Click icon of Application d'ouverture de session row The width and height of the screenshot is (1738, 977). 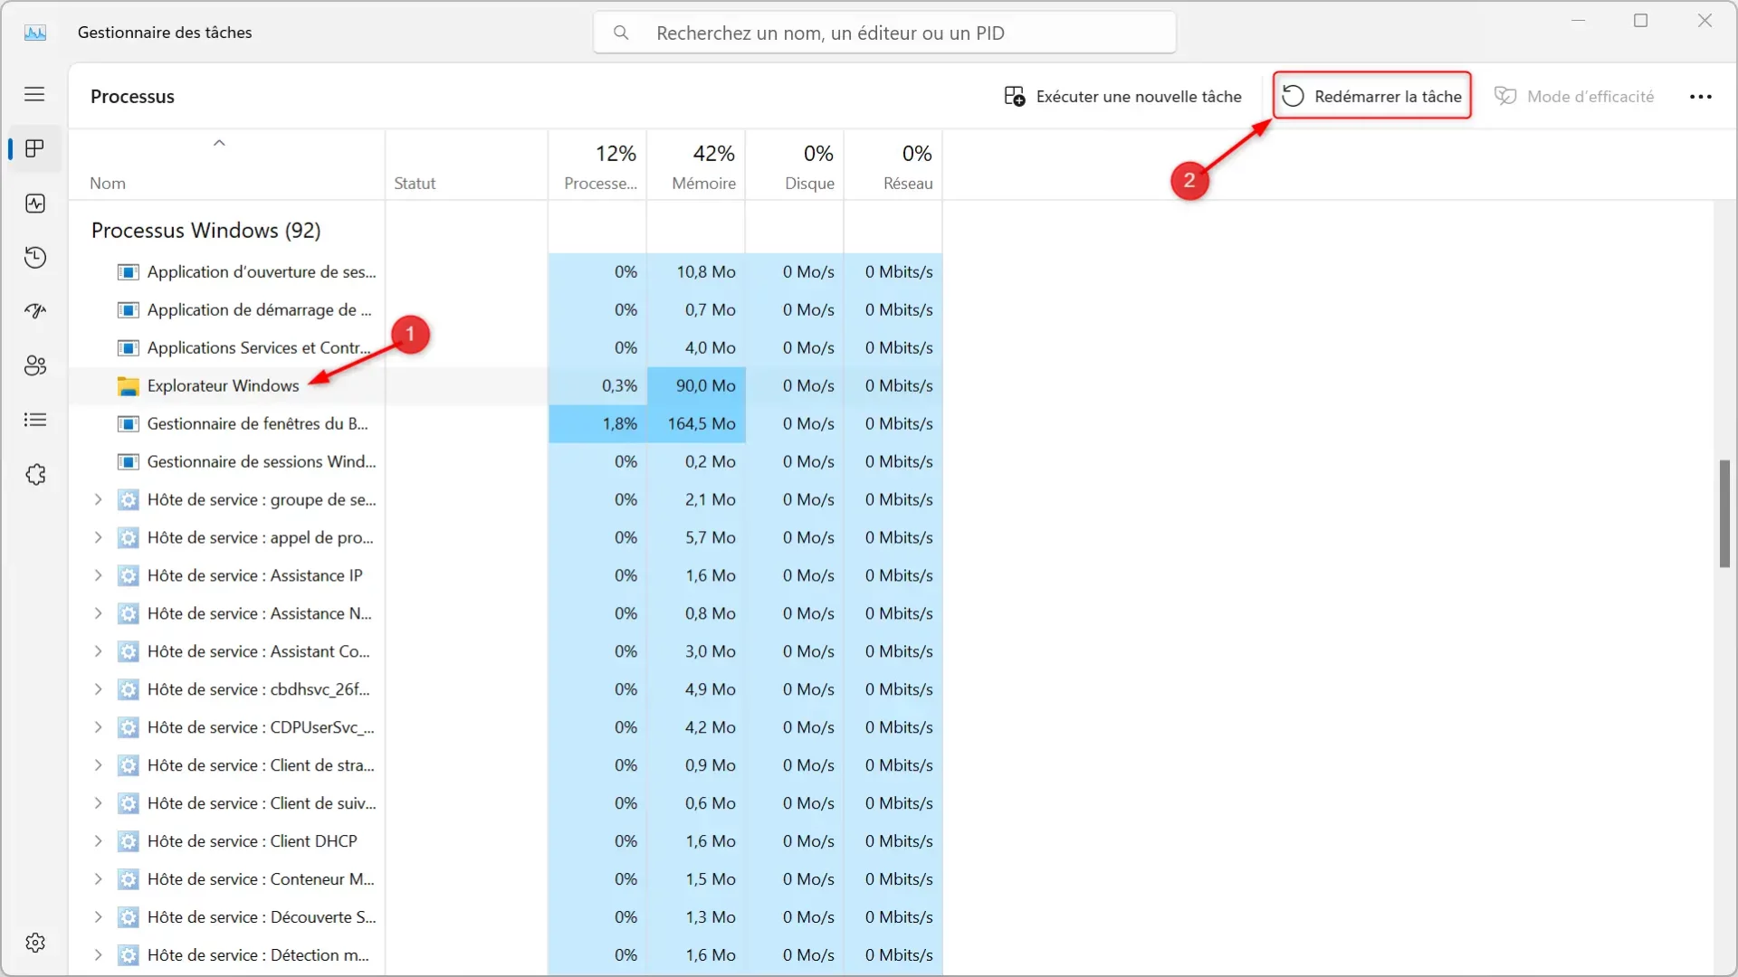[129, 272]
